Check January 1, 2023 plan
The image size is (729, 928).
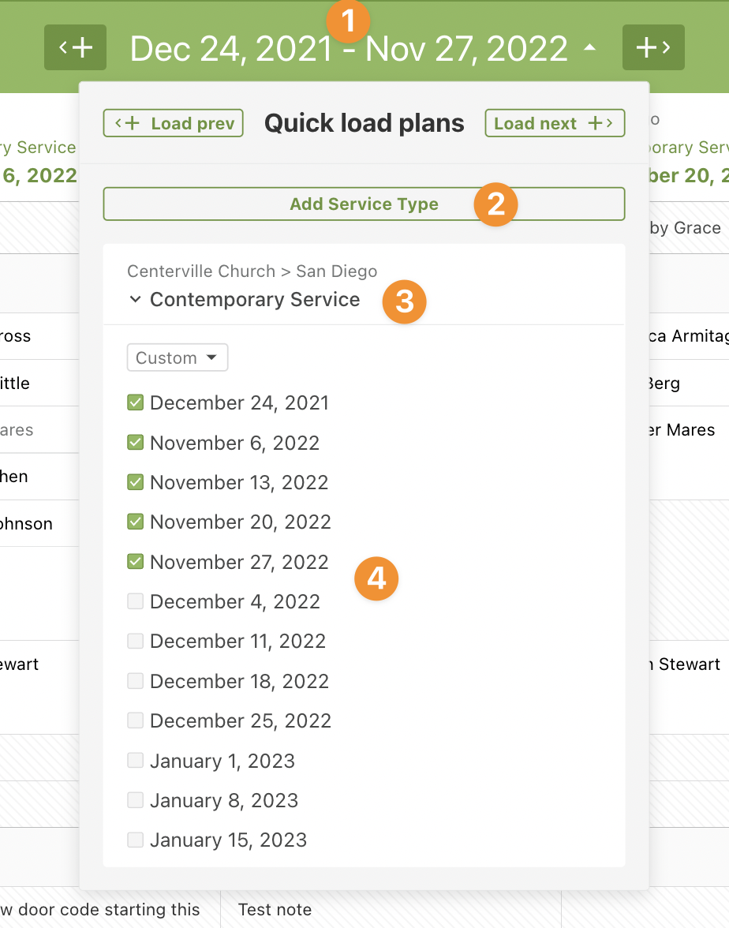click(x=136, y=760)
